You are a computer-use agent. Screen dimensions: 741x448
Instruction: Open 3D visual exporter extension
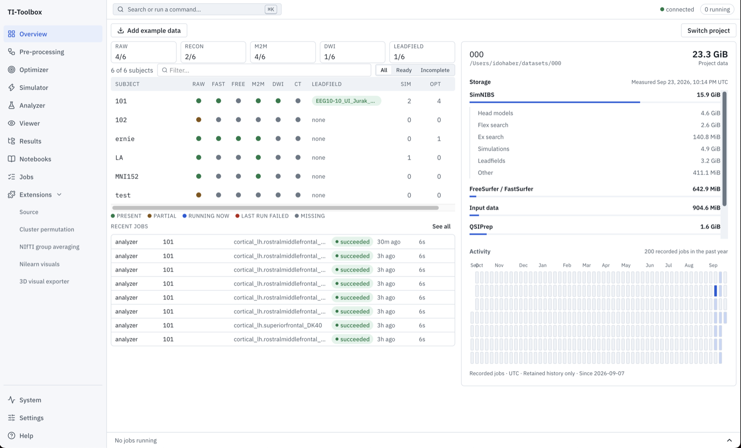click(44, 281)
